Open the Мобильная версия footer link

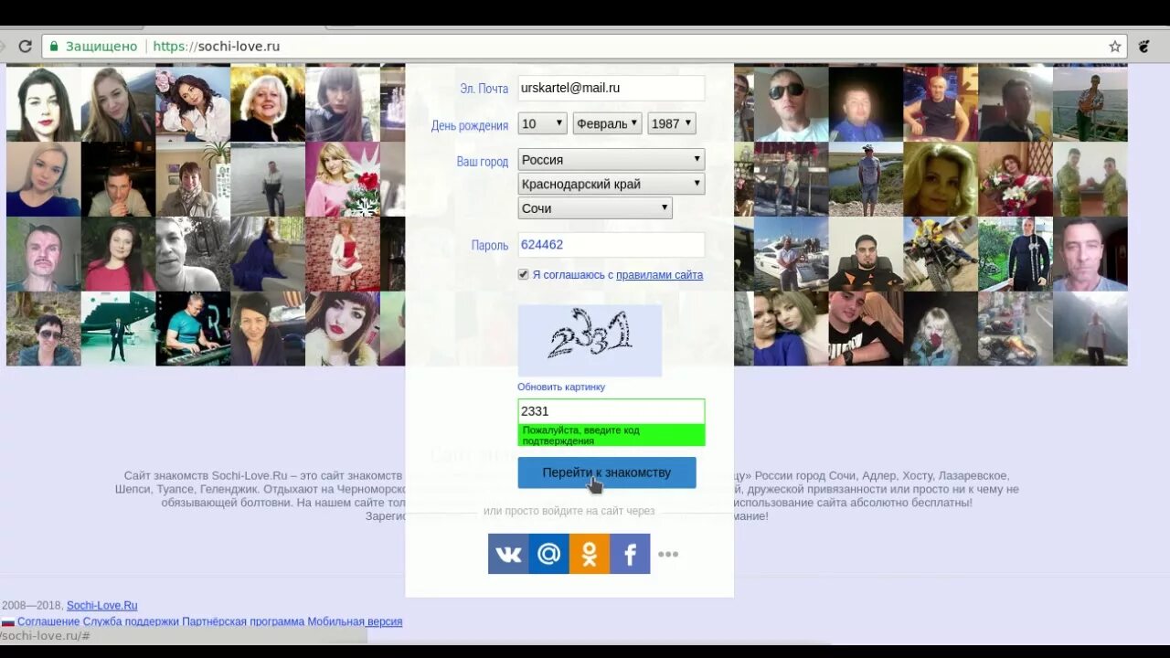click(x=355, y=621)
